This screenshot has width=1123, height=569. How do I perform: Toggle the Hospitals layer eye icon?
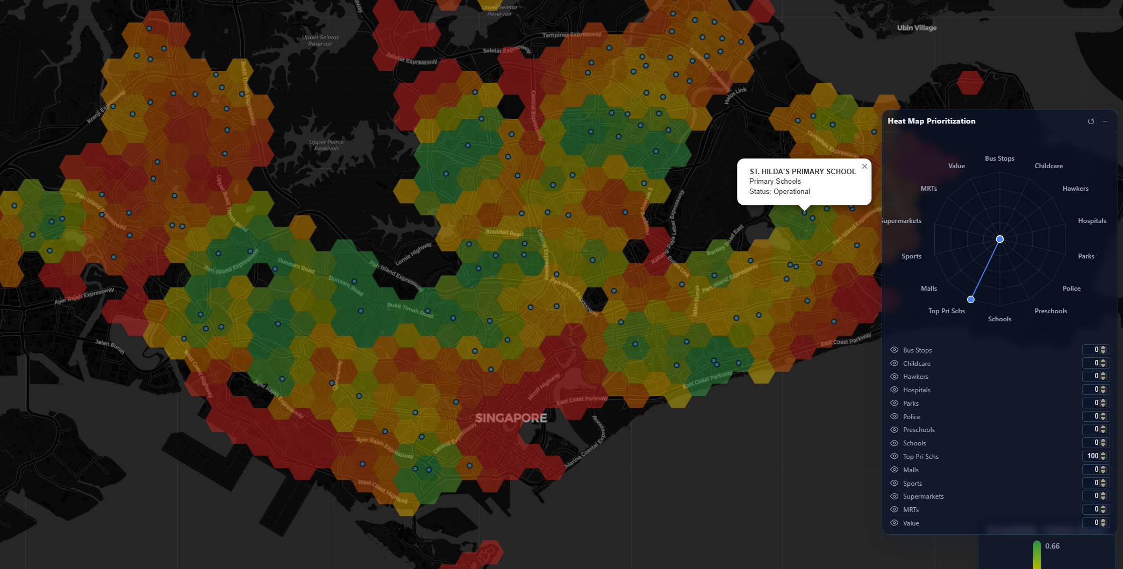(895, 390)
